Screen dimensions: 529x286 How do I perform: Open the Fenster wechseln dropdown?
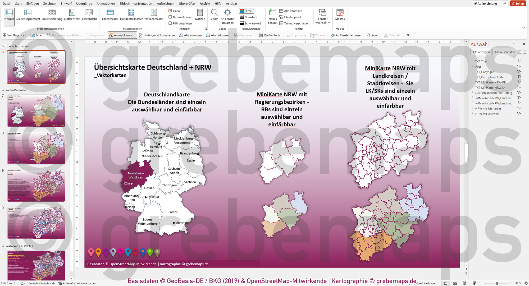[x=323, y=17]
